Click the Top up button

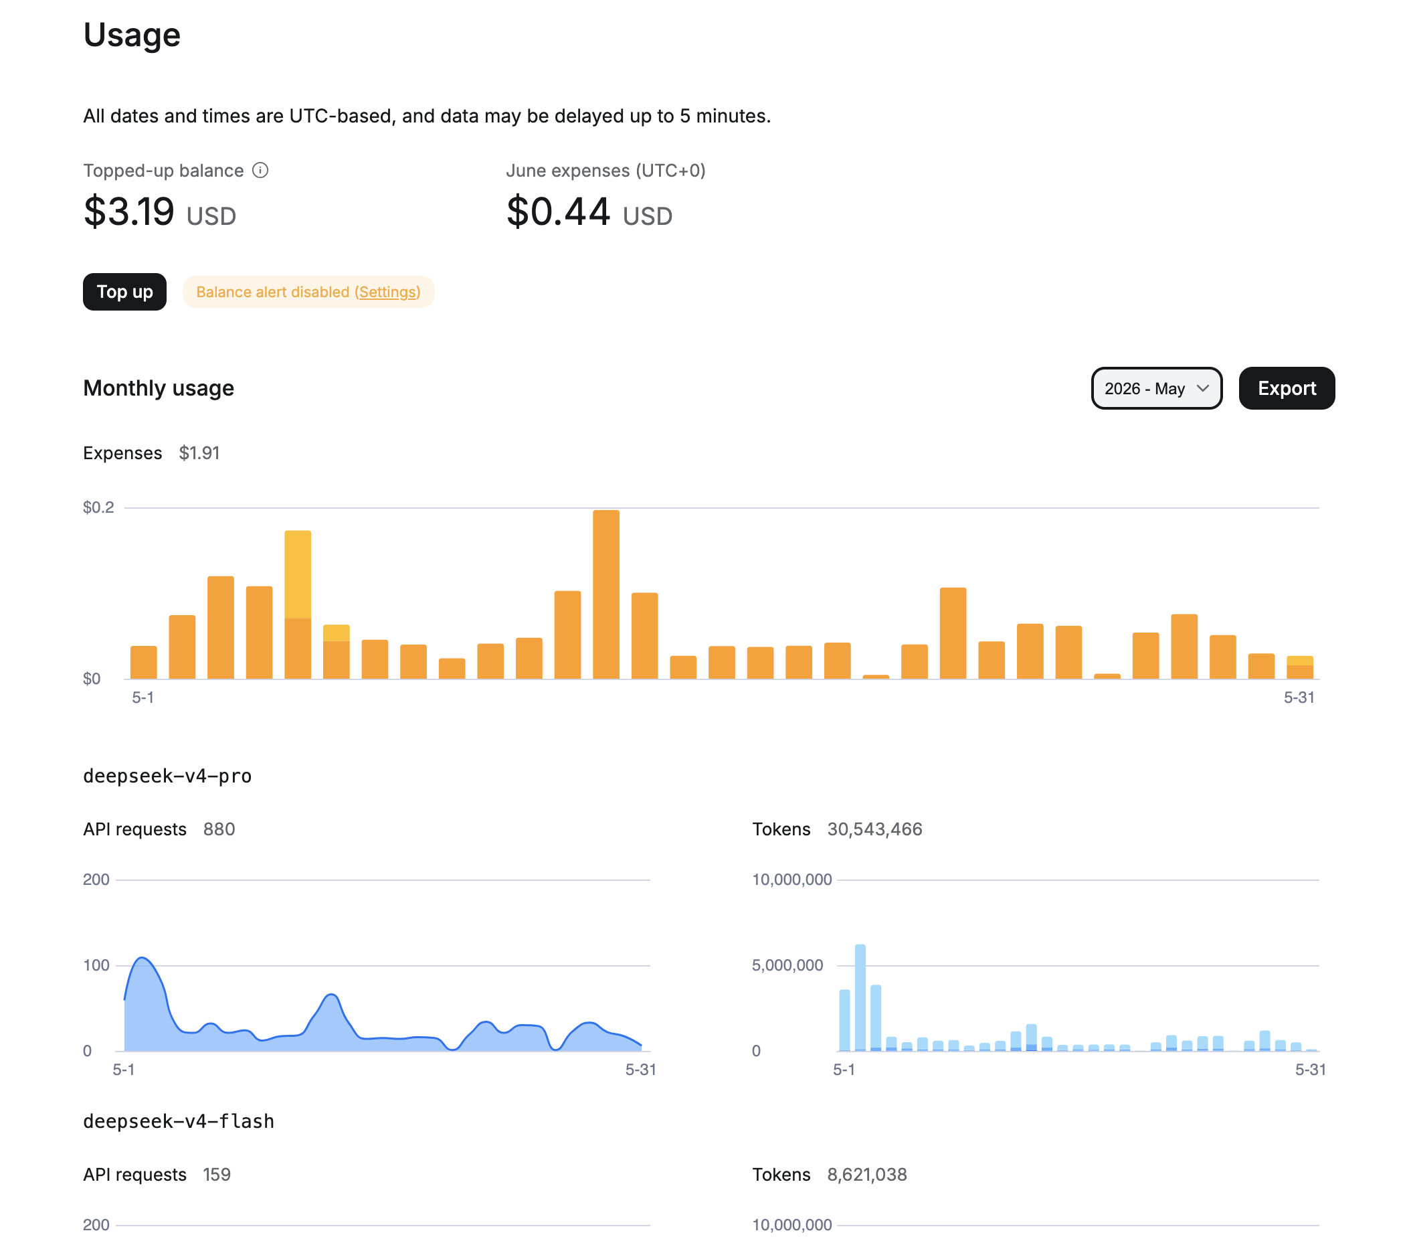[x=124, y=292]
